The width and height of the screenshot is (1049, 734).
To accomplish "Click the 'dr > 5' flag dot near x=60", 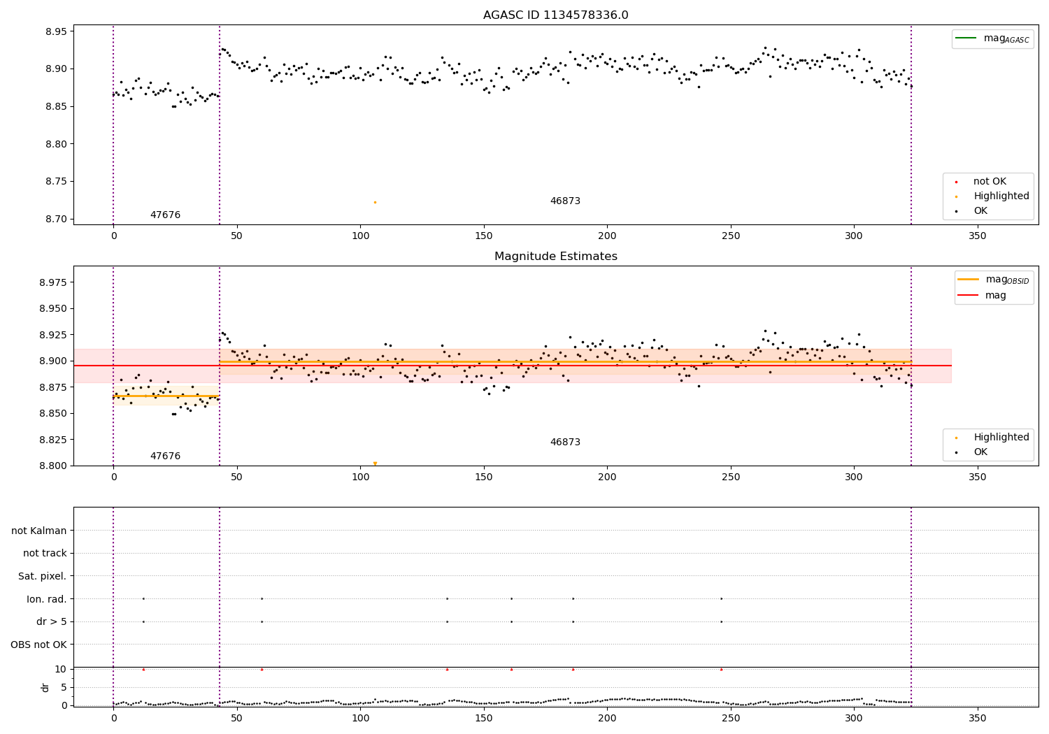I will point(262,621).
